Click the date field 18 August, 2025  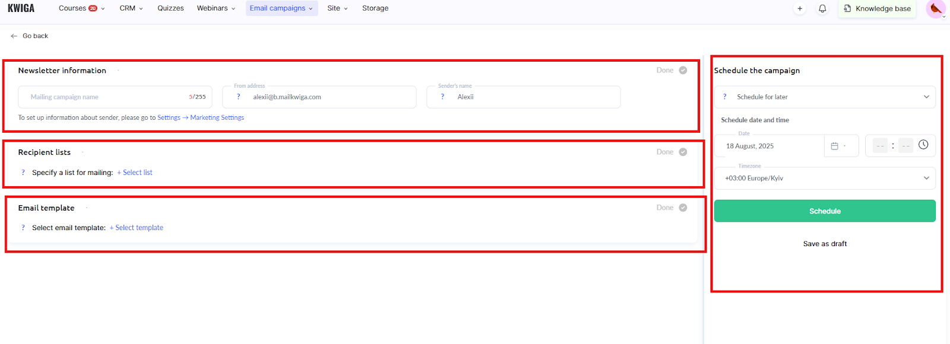point(771,146)
